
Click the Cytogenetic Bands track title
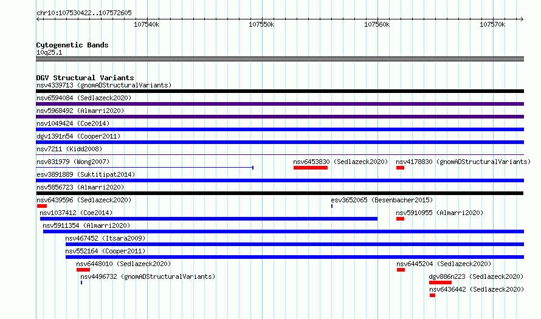click(72, 45)
